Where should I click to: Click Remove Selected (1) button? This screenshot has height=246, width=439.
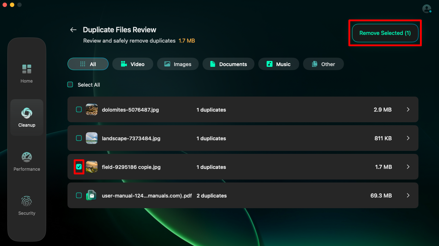coord(385,33)
